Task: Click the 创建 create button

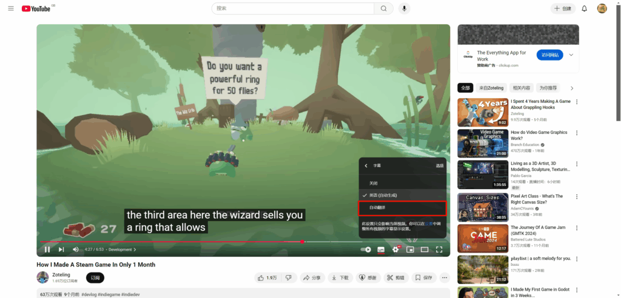Action: (563, 8)
